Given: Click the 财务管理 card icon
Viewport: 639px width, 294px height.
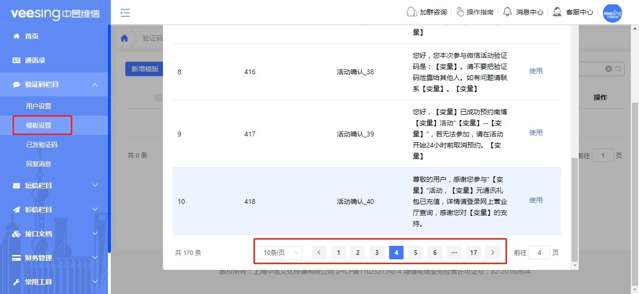Looking at the screenshot, I should click(16, 258).
